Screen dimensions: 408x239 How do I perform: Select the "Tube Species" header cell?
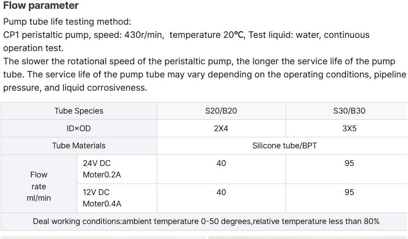pos(79,111)
